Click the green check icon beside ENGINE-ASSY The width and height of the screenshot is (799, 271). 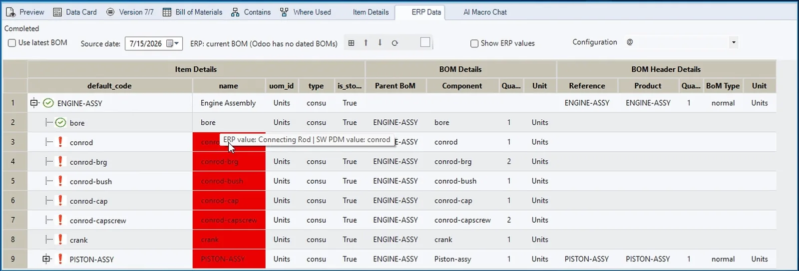point(48,103)
